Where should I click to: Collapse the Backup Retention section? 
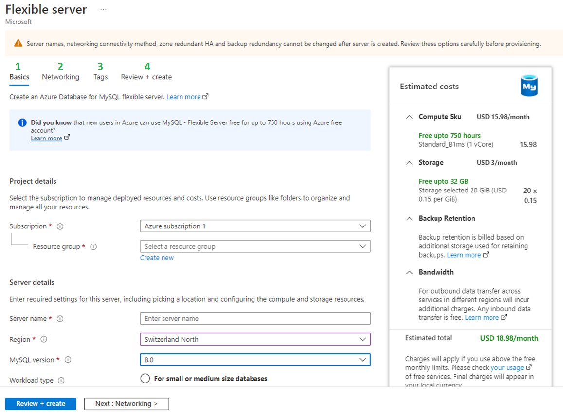(409, 219)
